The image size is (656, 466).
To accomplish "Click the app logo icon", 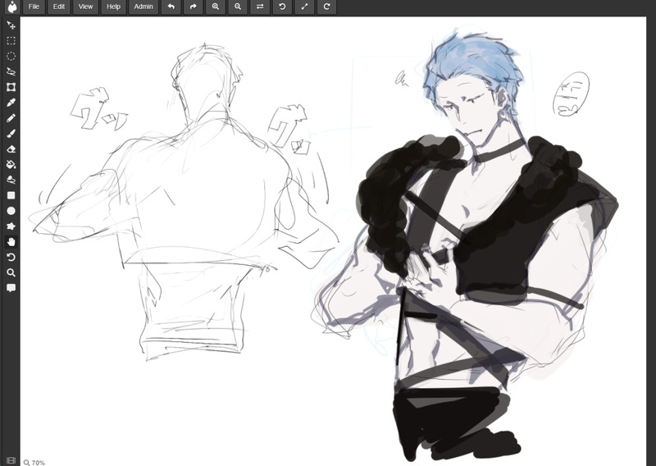I will pos(12,7).
